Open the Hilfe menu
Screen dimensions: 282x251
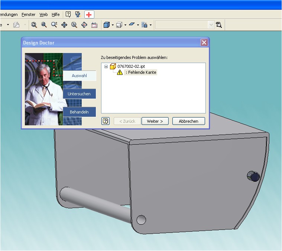[56, 14]
